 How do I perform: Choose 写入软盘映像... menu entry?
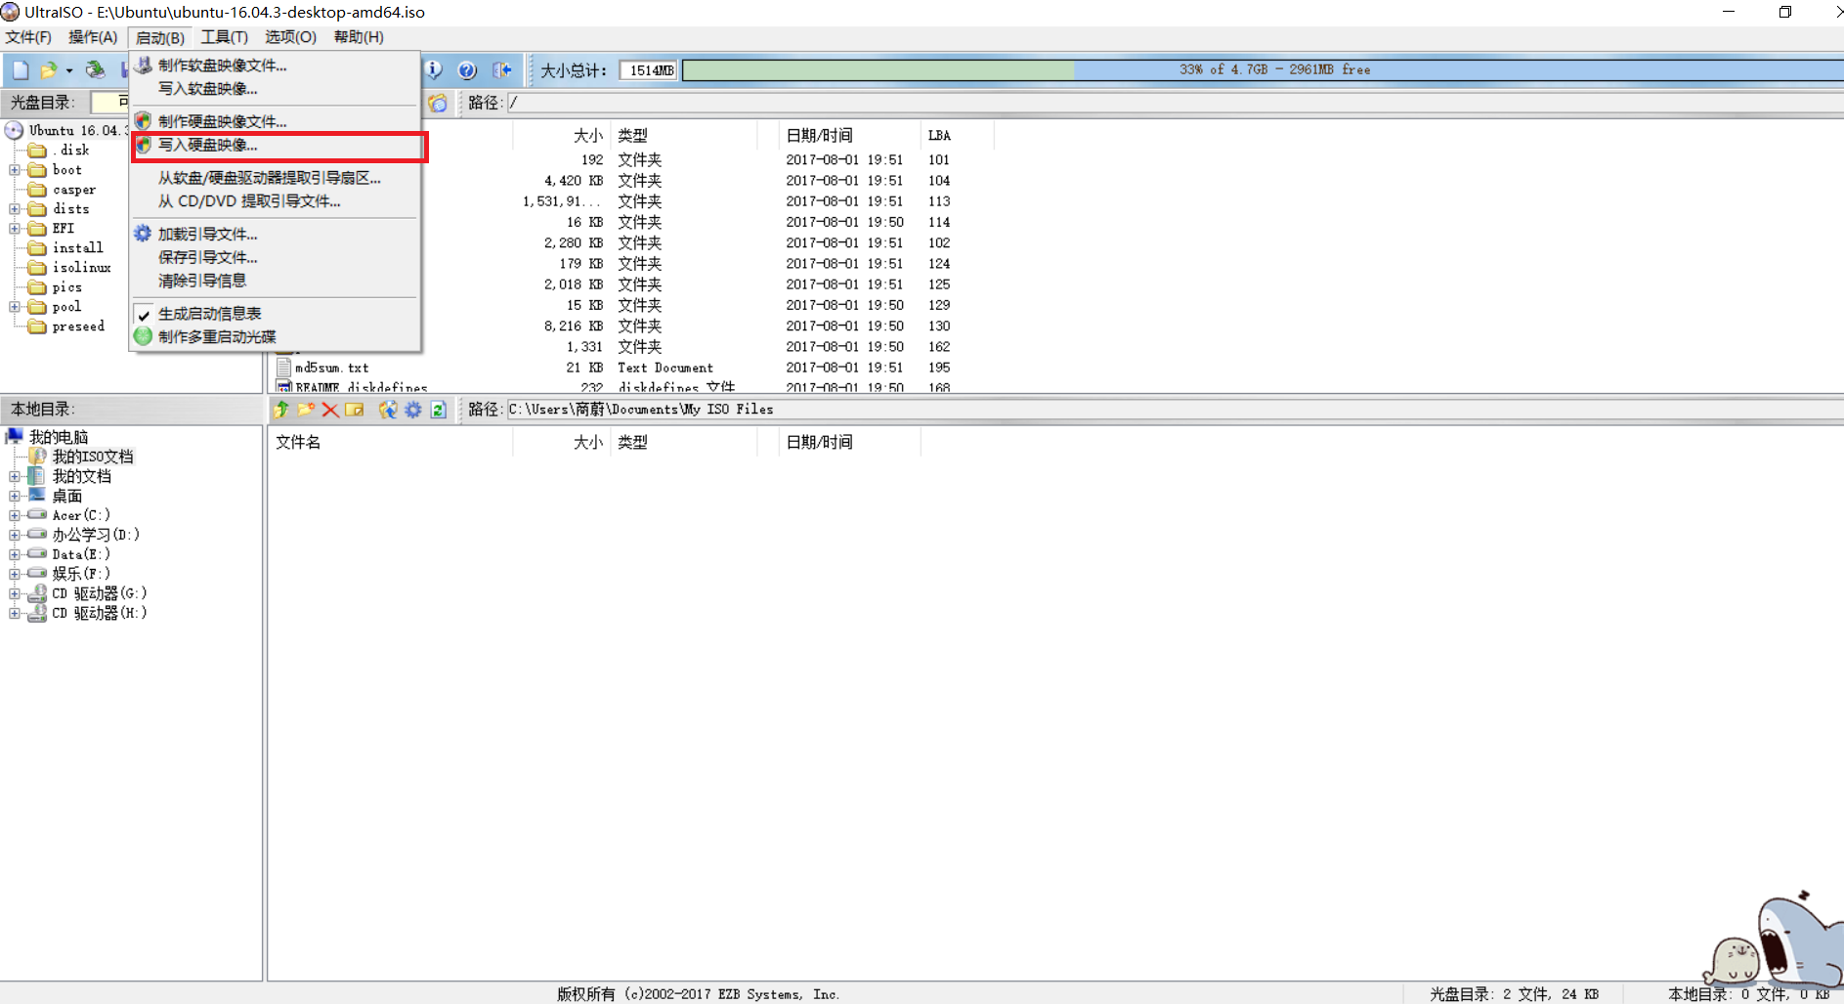pos(276,89)
